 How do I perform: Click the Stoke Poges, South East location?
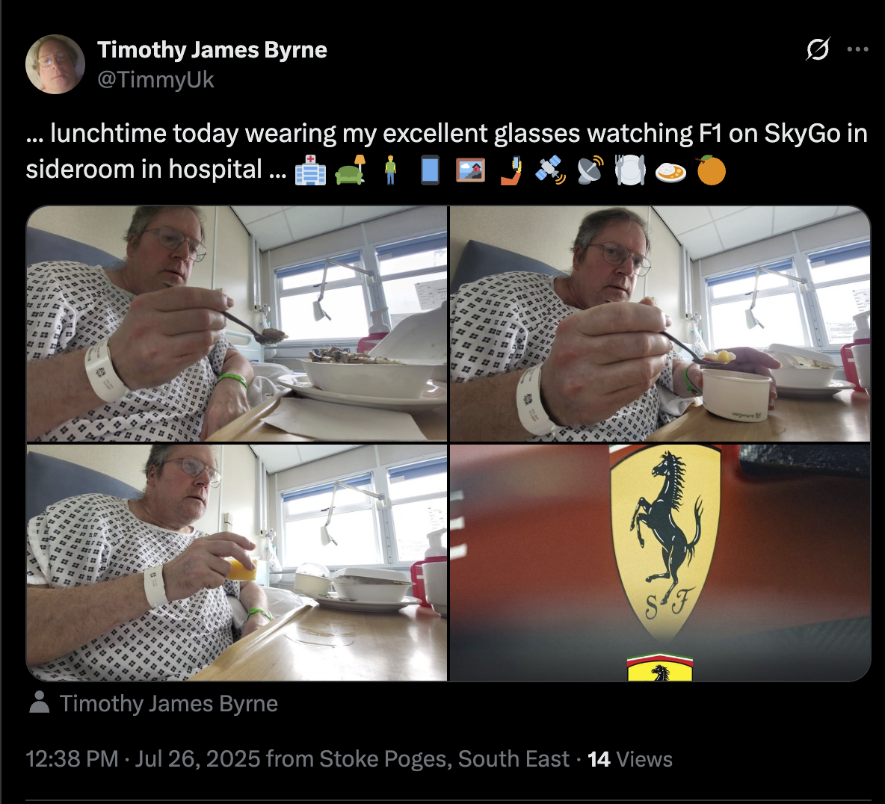[444, 759]
